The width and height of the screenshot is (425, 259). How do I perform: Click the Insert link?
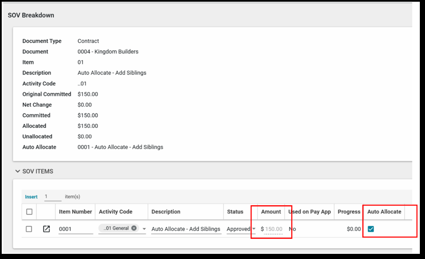tap(31, 197)
